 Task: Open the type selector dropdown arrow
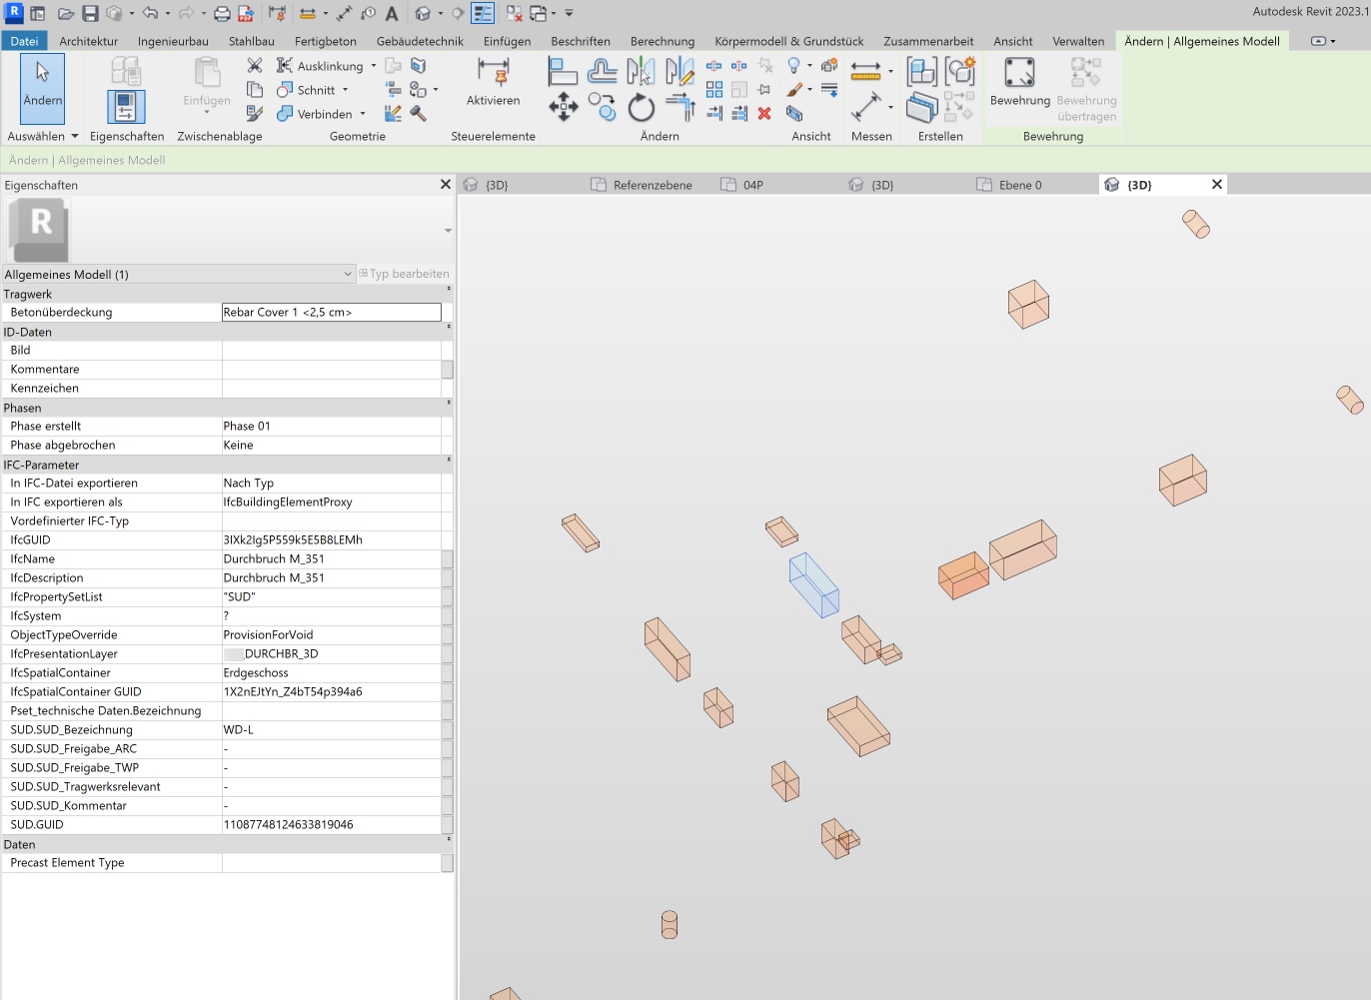(x=448, y=231)
